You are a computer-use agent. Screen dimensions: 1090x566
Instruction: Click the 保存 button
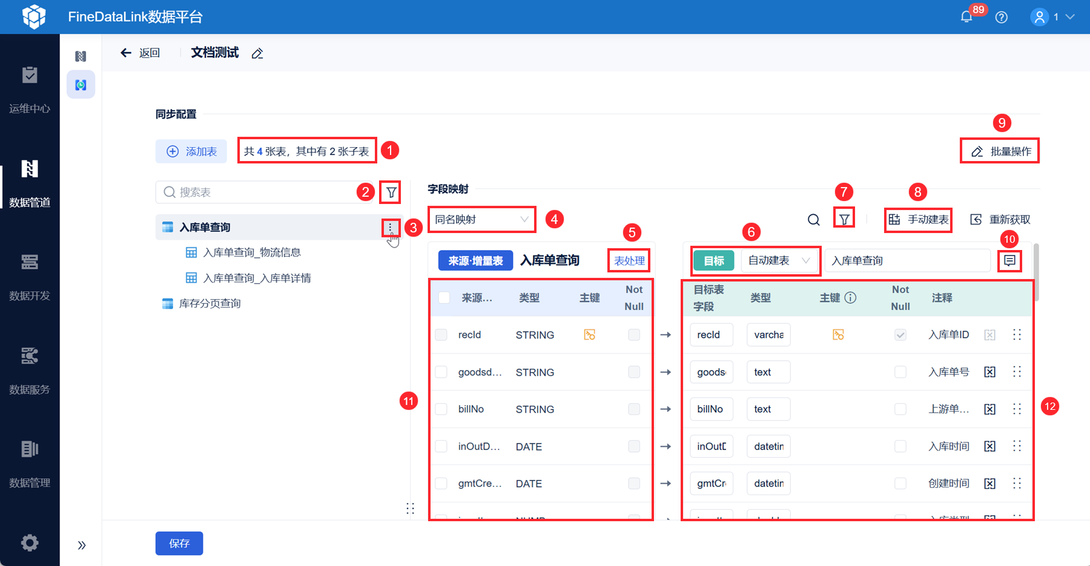[179, 544]
